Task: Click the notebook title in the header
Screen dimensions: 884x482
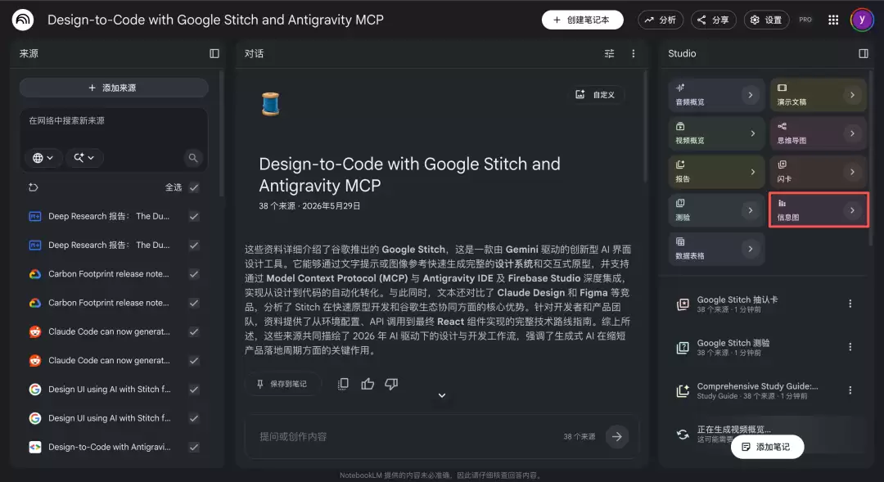Action: pos(215,20)
